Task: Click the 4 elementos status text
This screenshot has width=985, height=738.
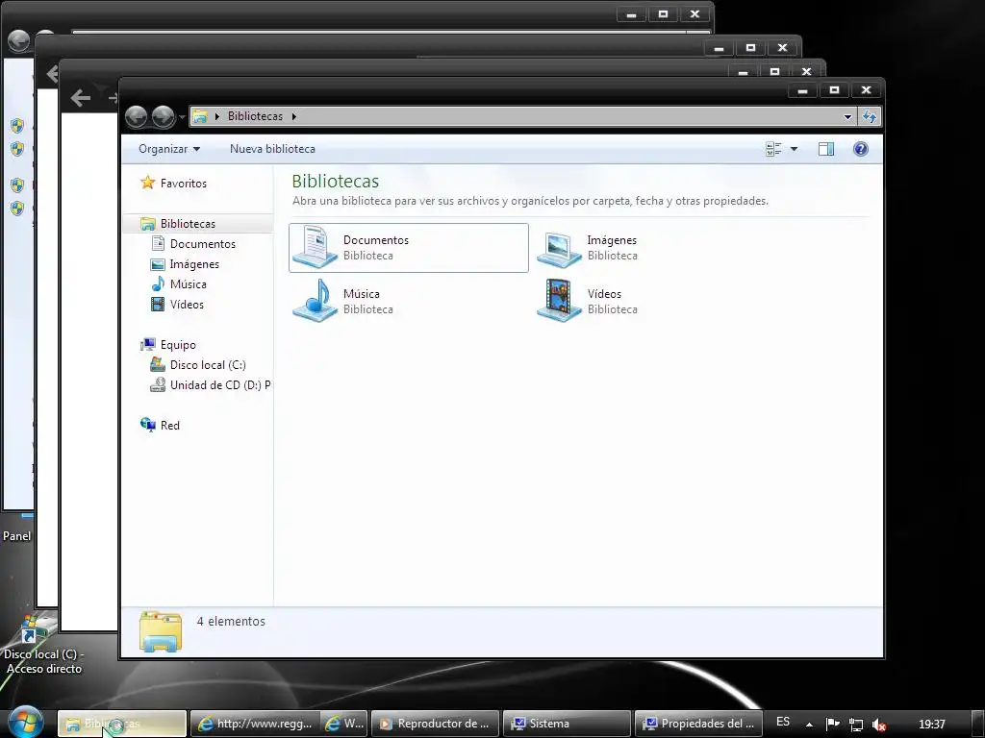Action: [x=231, y=622]
